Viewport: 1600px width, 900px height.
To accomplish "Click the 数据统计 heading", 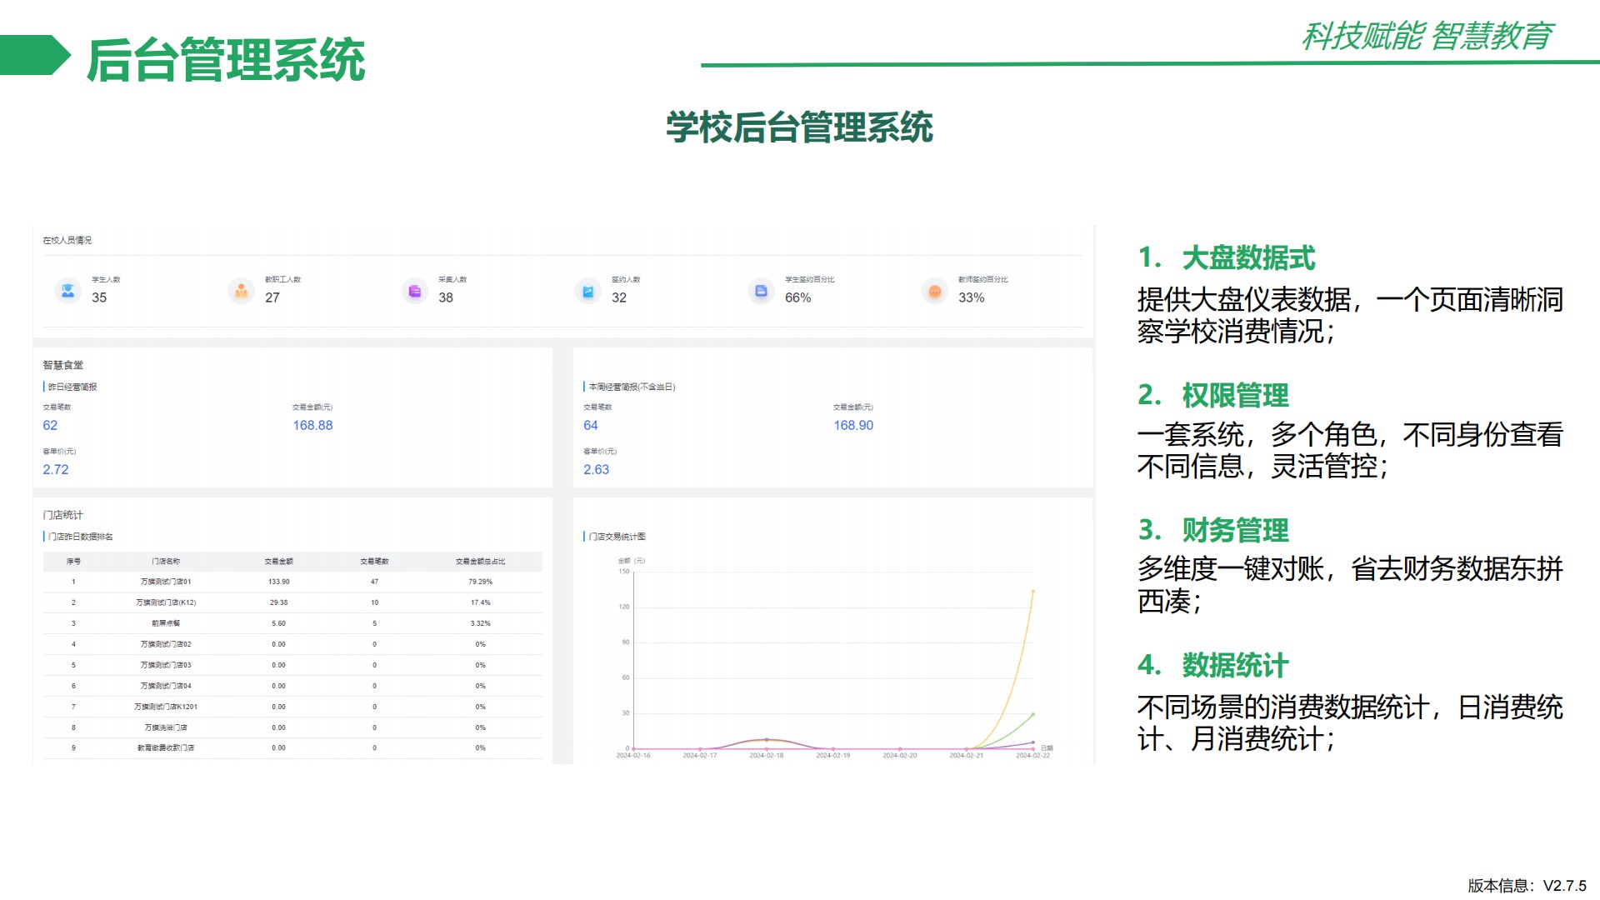I will [1234, 665].
